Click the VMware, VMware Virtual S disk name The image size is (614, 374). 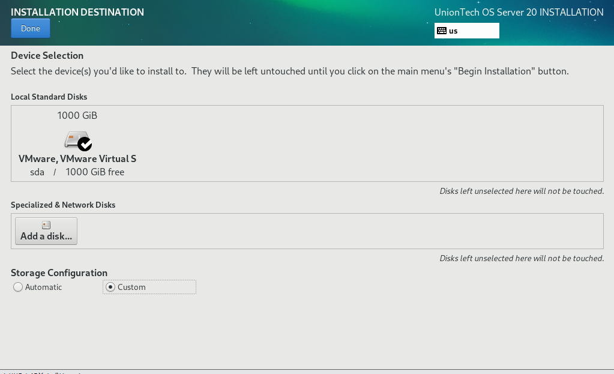point(77,158)
